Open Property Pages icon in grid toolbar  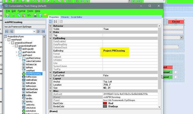(61, 21)
